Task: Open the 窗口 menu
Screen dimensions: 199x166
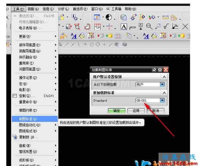Action: coord(97,9)
